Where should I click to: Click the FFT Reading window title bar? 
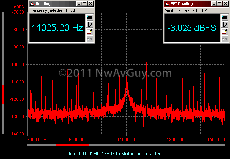(197, 4)
